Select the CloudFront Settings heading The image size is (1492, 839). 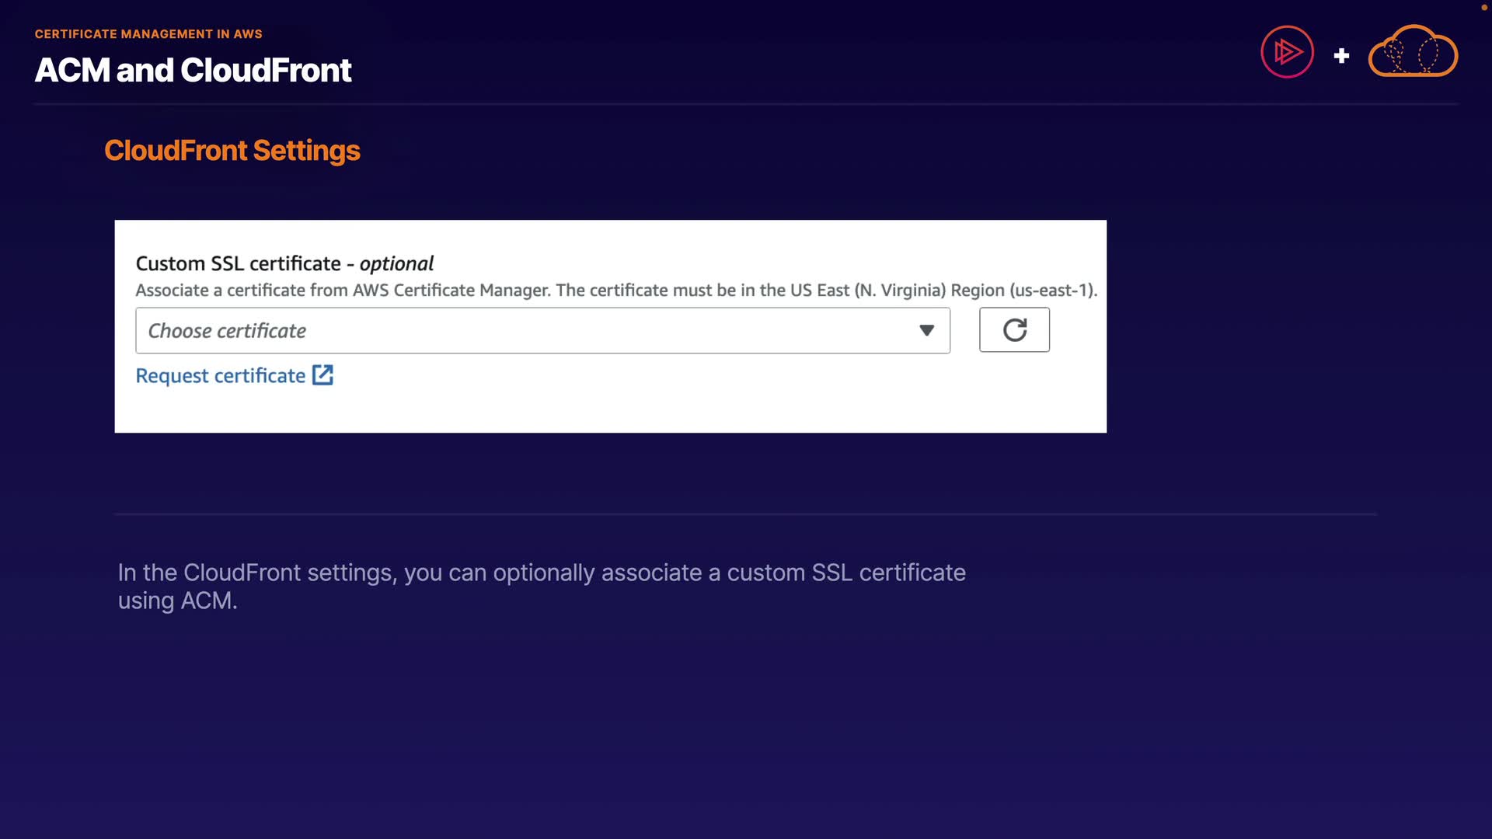pyautogui.click(x=232, y=151)
